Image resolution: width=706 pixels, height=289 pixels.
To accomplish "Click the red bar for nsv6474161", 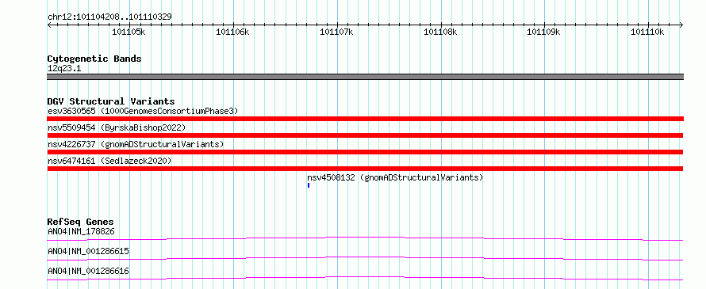I will tap(366, 169).
